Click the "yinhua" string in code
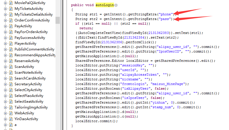 [x=159, y=102]
